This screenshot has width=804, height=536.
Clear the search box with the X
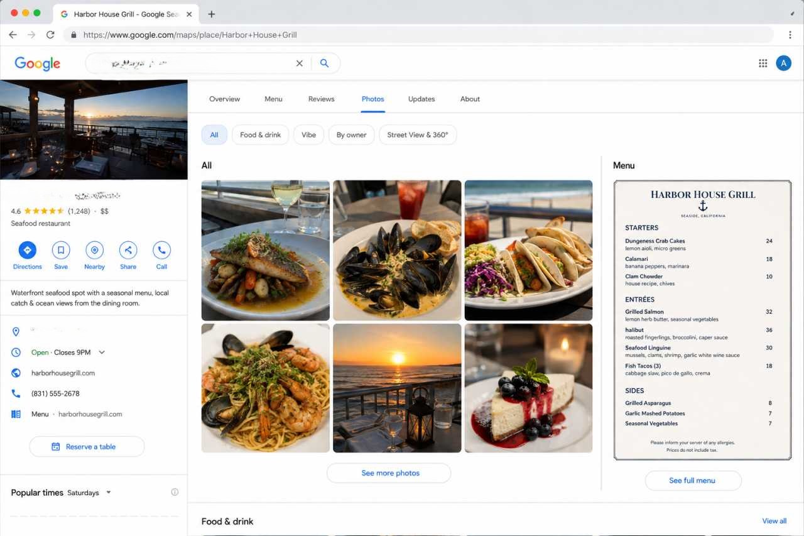click(x=299, y=63)
